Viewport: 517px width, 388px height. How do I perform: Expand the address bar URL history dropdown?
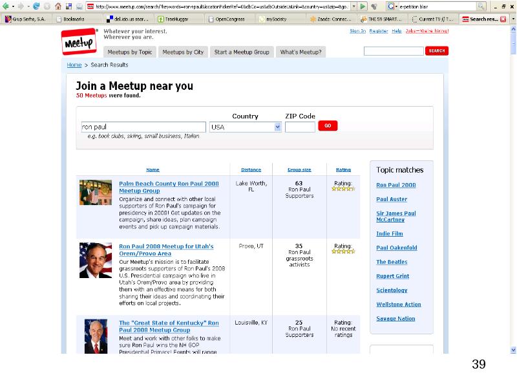point(354,6)
